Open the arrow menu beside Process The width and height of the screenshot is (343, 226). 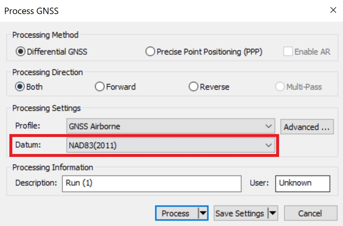click(x=203, y=214)
